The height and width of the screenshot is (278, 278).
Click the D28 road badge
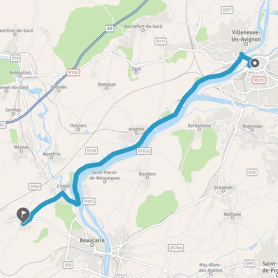point(252,172)
